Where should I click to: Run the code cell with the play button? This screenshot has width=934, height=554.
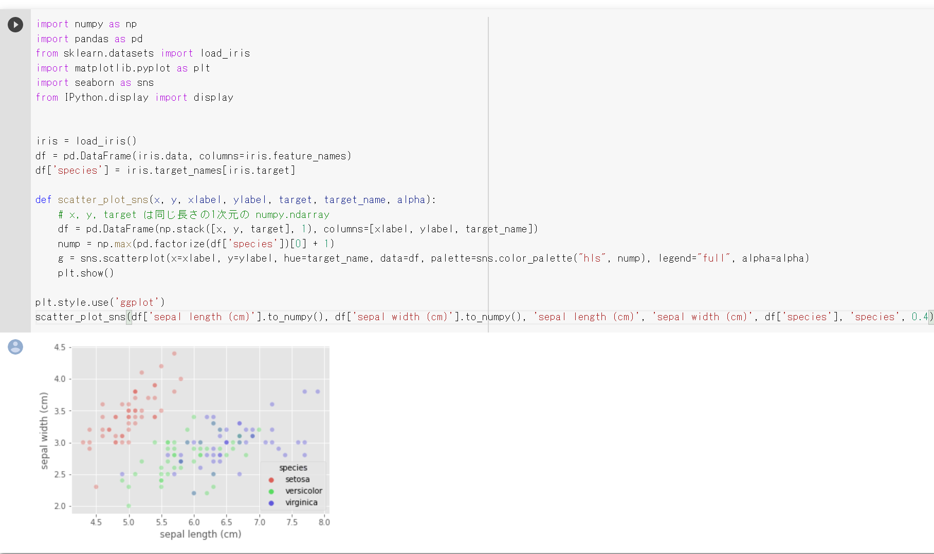pos(15,25)
